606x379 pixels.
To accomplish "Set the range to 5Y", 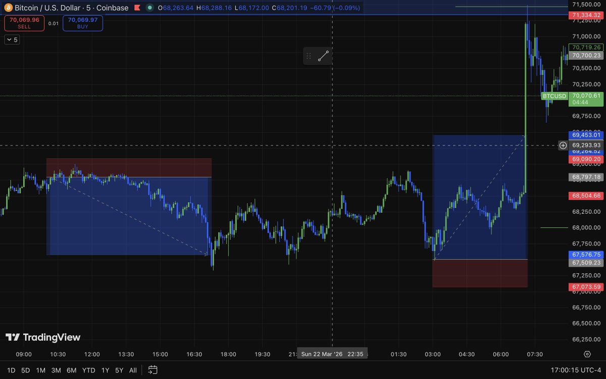I will coord(119,370).
